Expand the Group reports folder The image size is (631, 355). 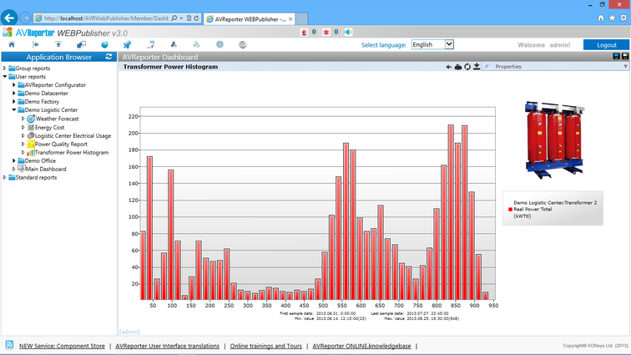[x=5, y=68]
